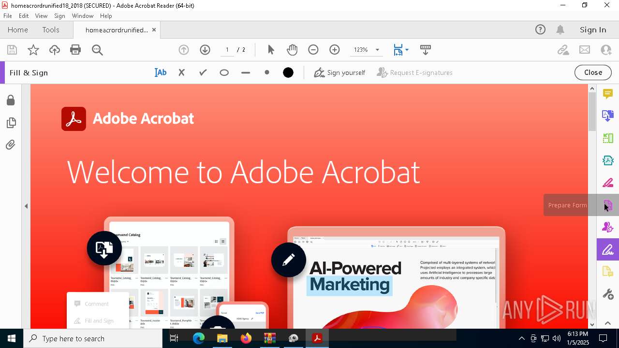The image size is (619, 348).
Task: Close the Fill & Sign toolbar
Action: click(x=593, y=72)
